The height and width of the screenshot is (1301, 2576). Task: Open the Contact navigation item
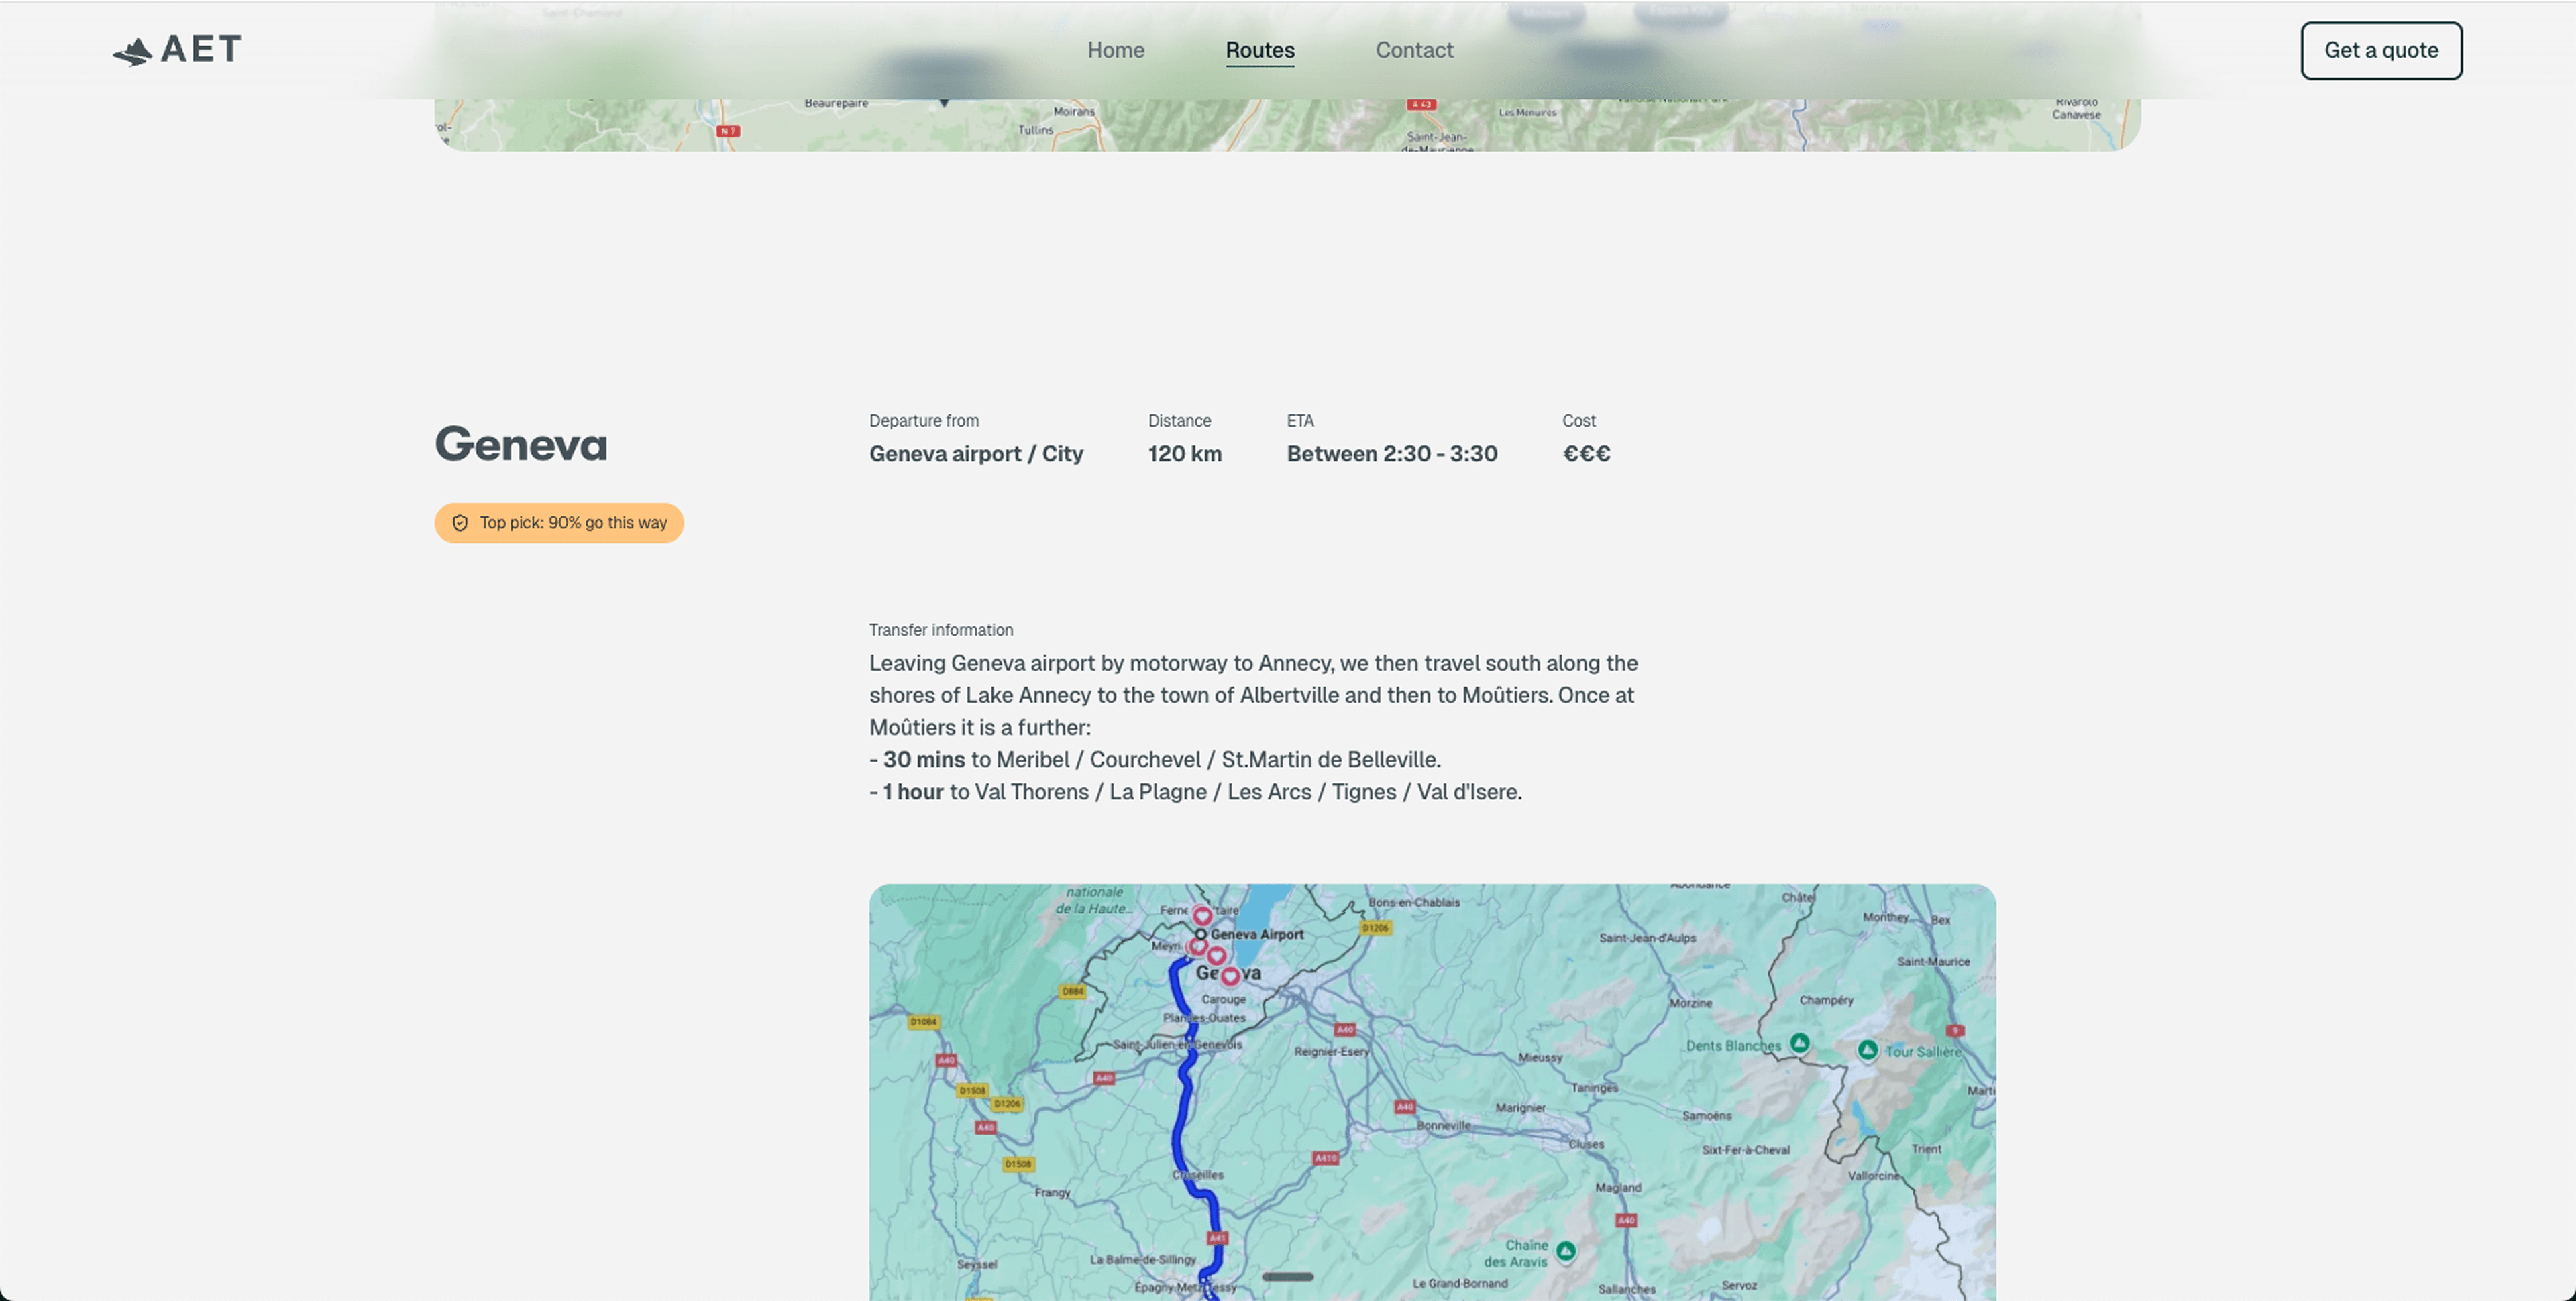tap(1414, 50)
